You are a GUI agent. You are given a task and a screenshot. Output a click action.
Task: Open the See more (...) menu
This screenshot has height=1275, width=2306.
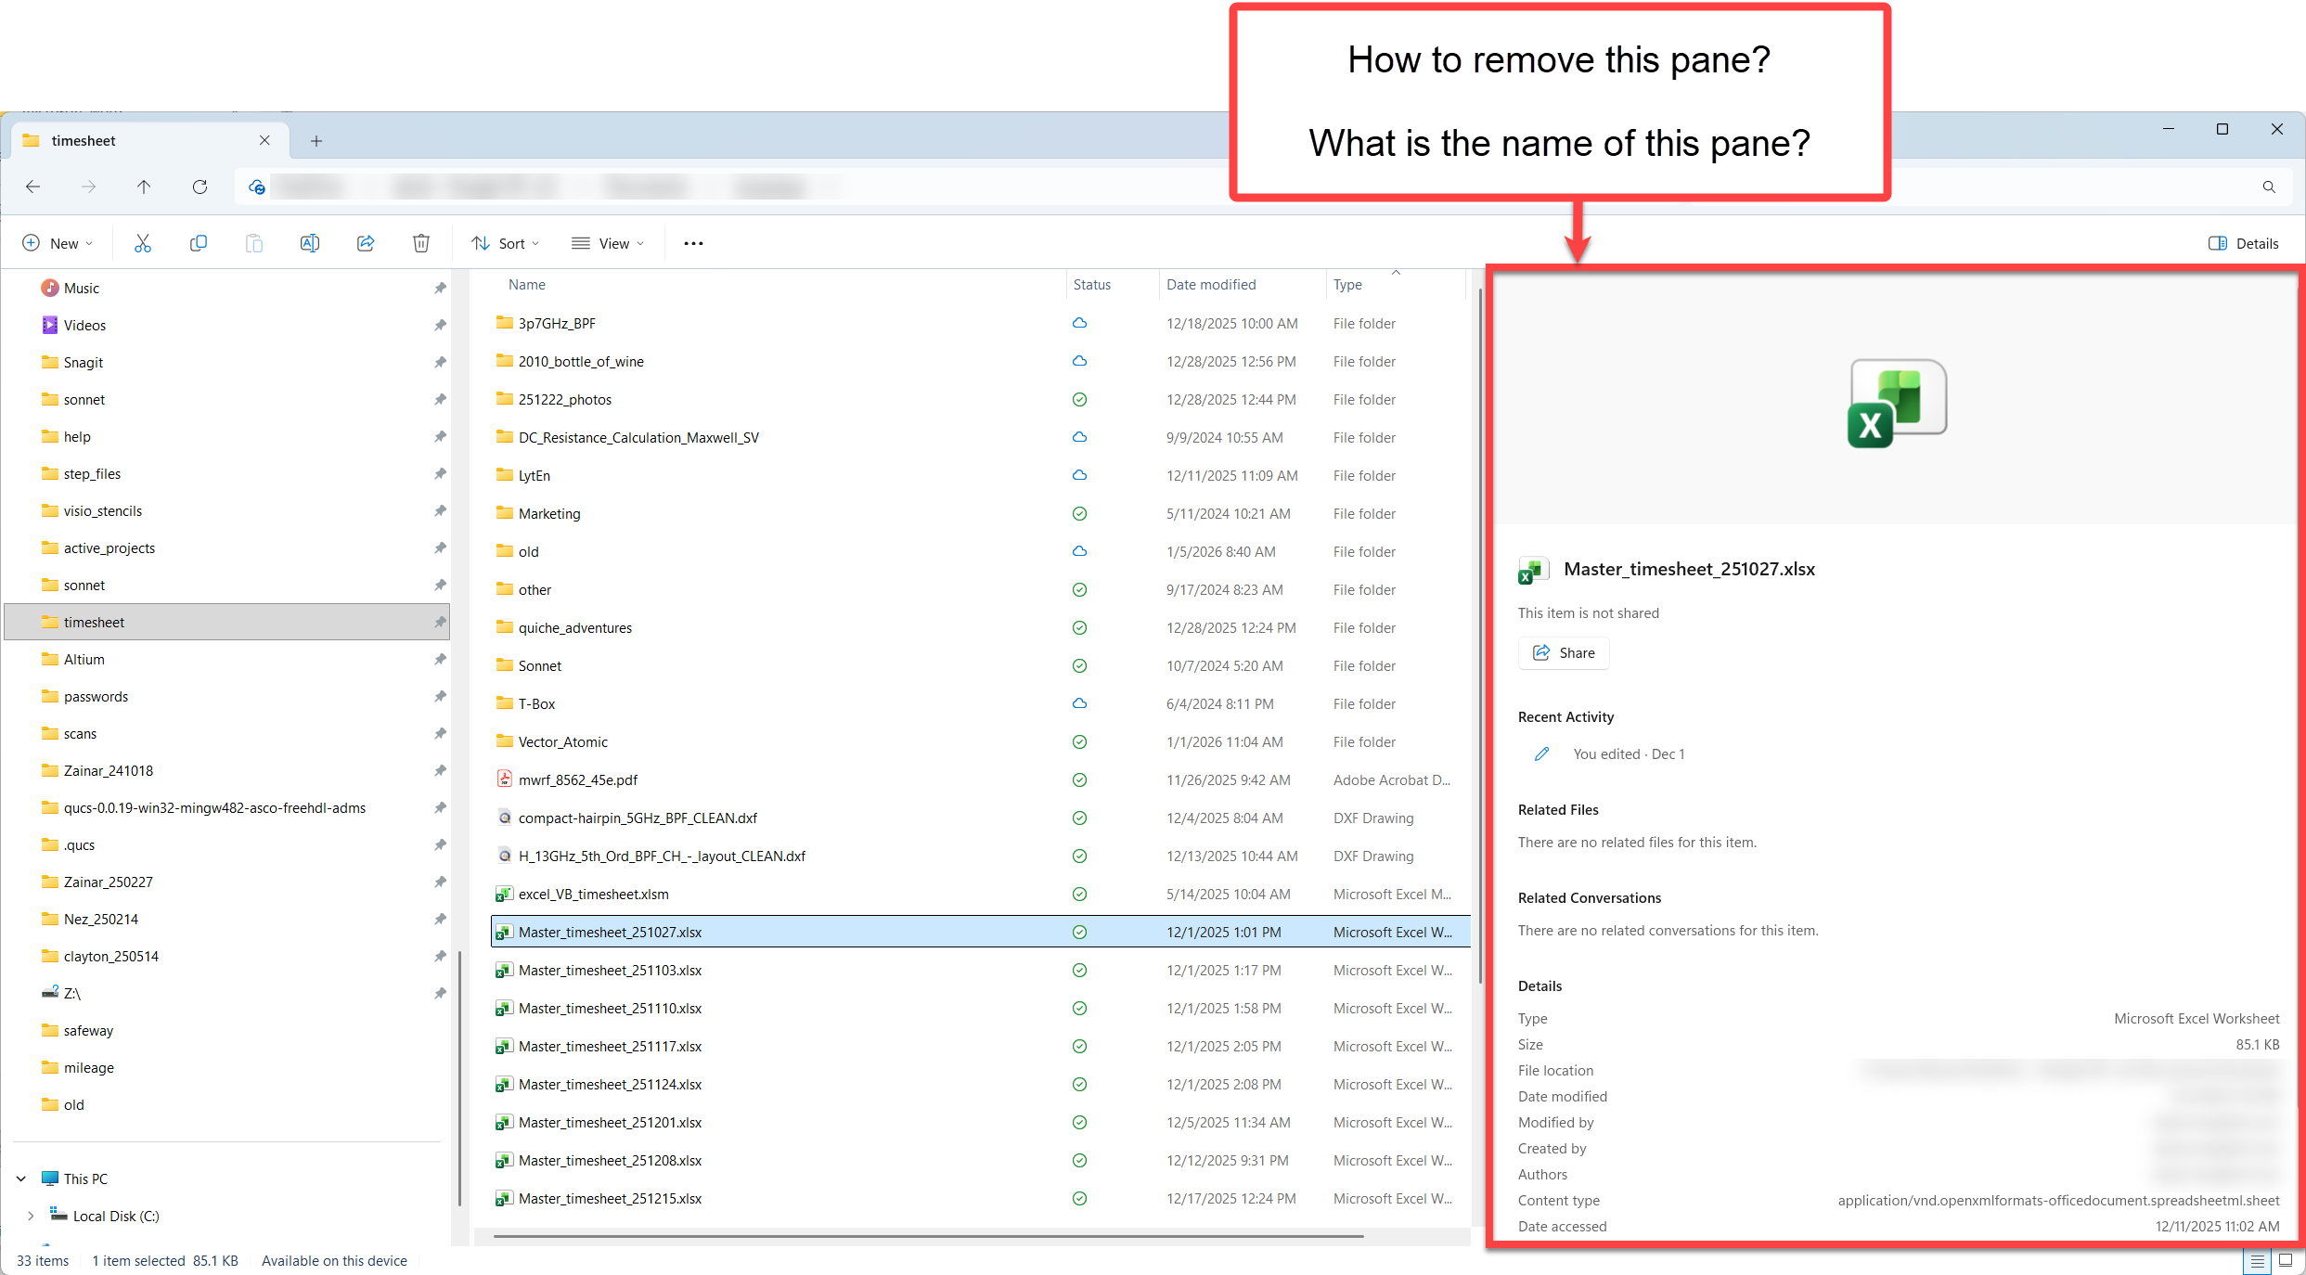692,242
